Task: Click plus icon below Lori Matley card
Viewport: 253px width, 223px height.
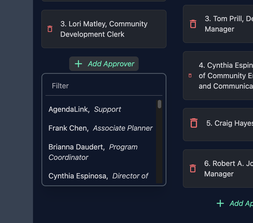Action: (x=78, y=64)
